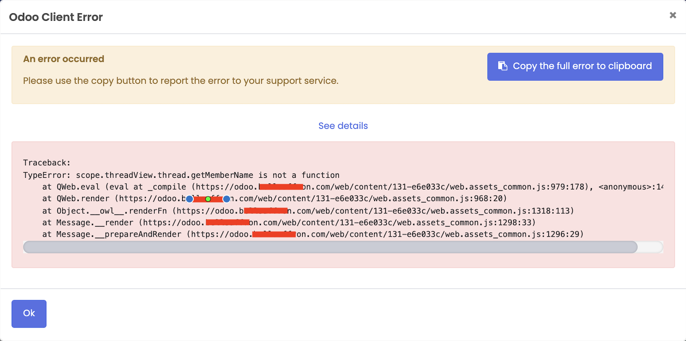Click the 'Object.__owl__.renderFn' traceback line
Image resolution: width=686 pixels, height=341 pixels.
click(308, 211)
